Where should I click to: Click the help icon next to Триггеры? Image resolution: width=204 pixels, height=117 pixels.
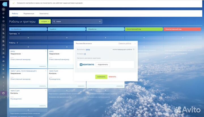pos(19,34)
